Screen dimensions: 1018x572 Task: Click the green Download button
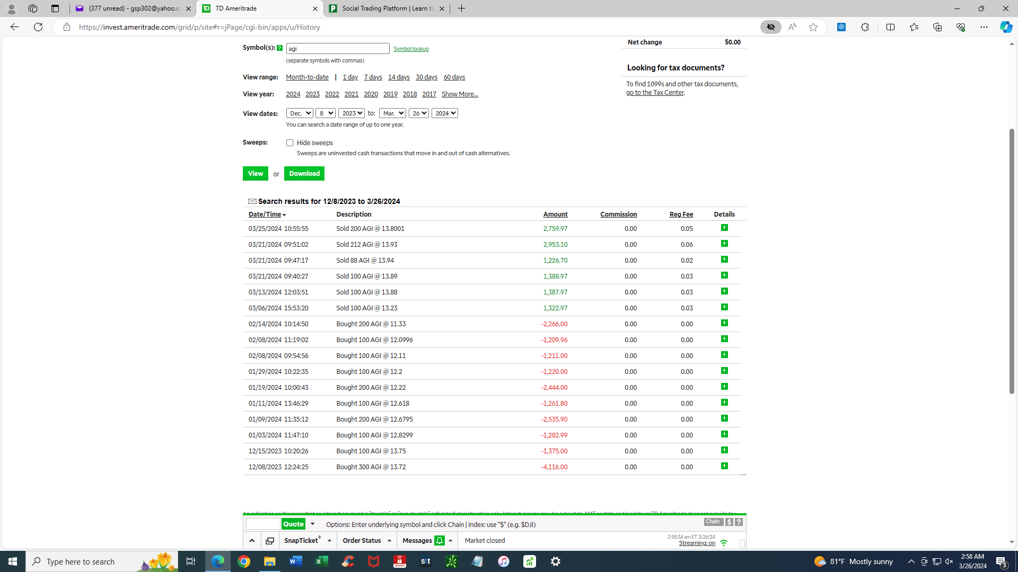click(x=304, y=174)
